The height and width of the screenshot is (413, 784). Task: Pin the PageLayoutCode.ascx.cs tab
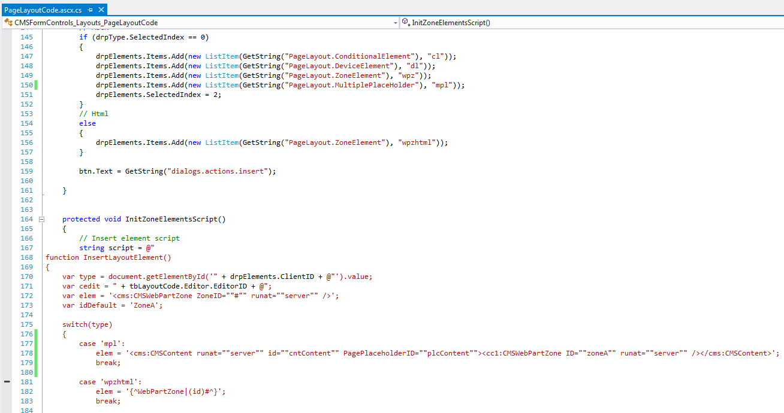click(x=90, y=10)
